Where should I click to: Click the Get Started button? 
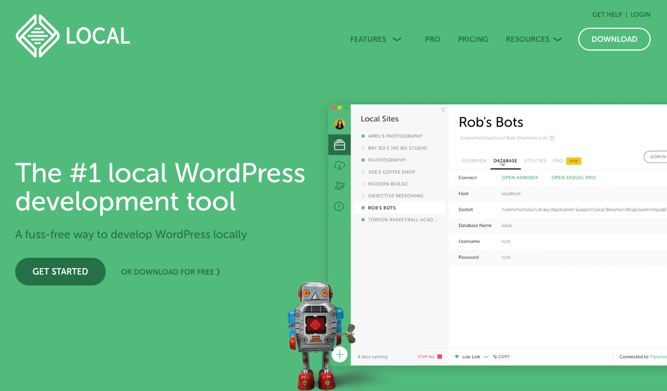[60, 271]
